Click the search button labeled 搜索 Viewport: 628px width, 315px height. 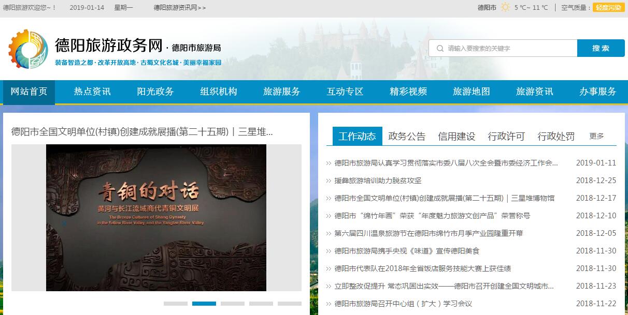601,48
